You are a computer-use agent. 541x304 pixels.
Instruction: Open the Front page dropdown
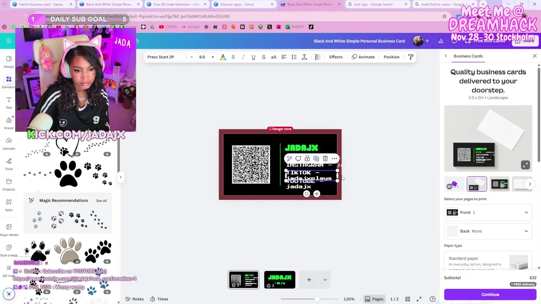point(488,212)
